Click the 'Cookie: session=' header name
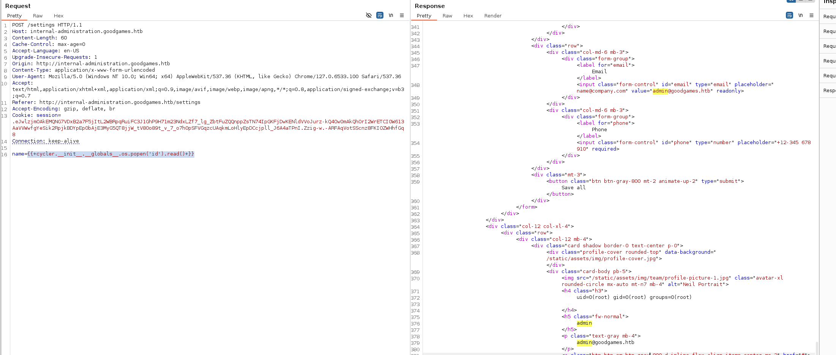 pyautogui.click(x=36, y=115)
